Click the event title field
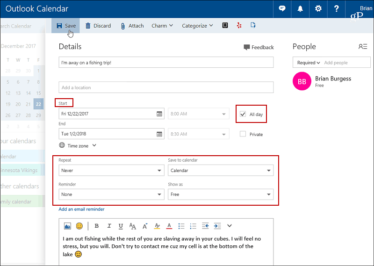 (x=166, y=63)
